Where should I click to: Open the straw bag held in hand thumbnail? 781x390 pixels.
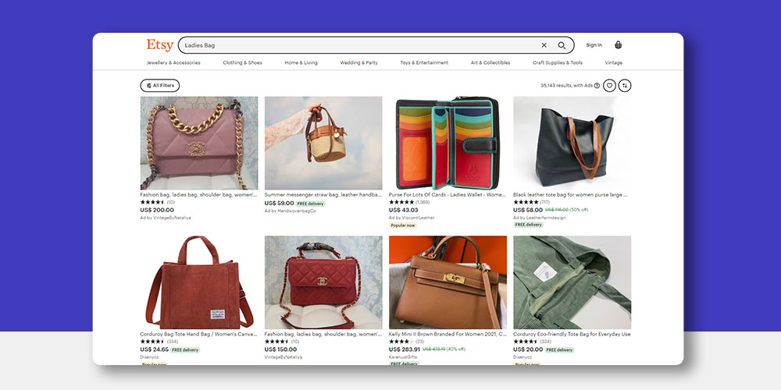pos(323,143)
